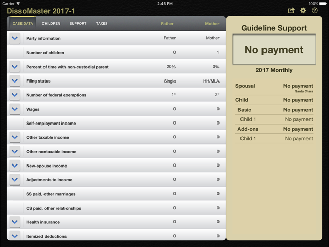Screen dimensions: 329x247
Task: Expand Other taxable income row
Action: pos(15,137)
